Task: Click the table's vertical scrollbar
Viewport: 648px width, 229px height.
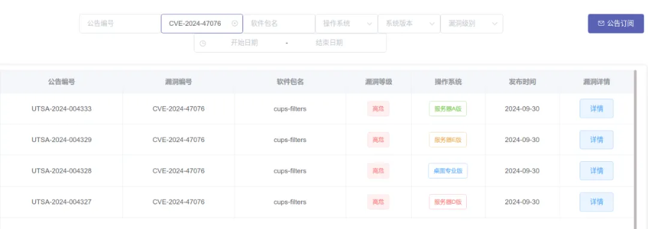Action: (x=635, y=149)
